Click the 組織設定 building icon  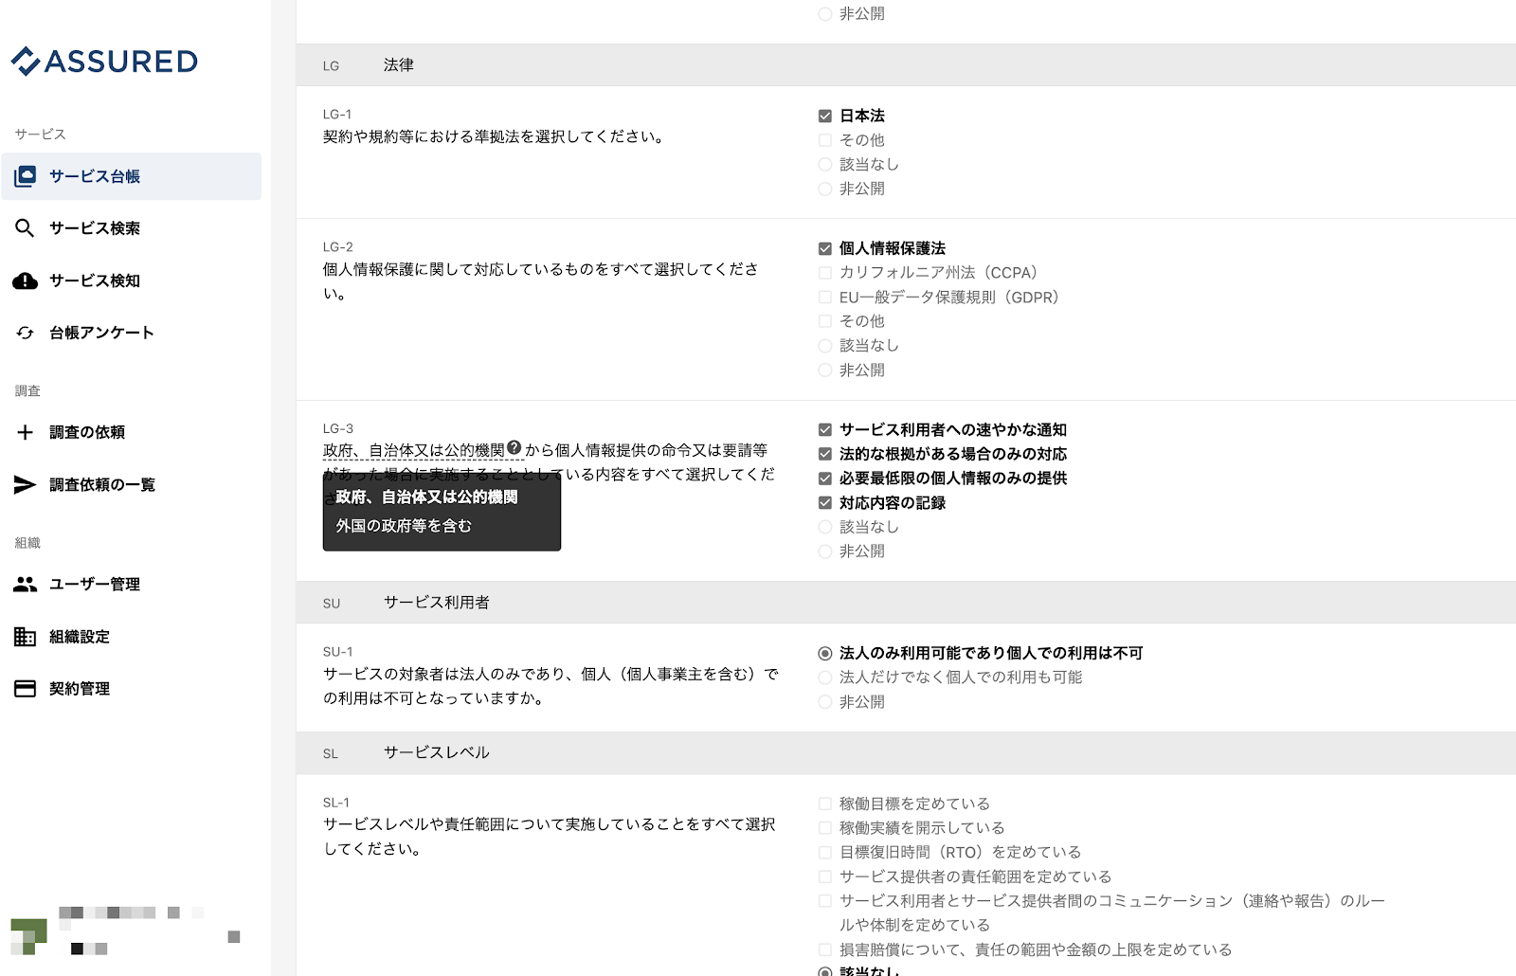pyautogui.click(x=26, y=637)
